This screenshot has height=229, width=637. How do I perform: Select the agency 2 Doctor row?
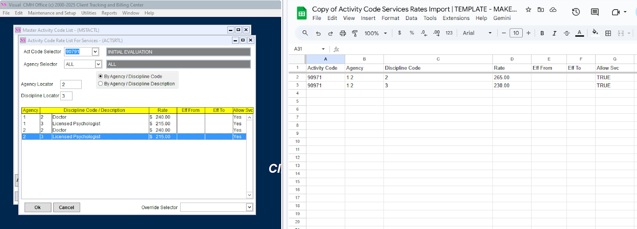(134, 130)
